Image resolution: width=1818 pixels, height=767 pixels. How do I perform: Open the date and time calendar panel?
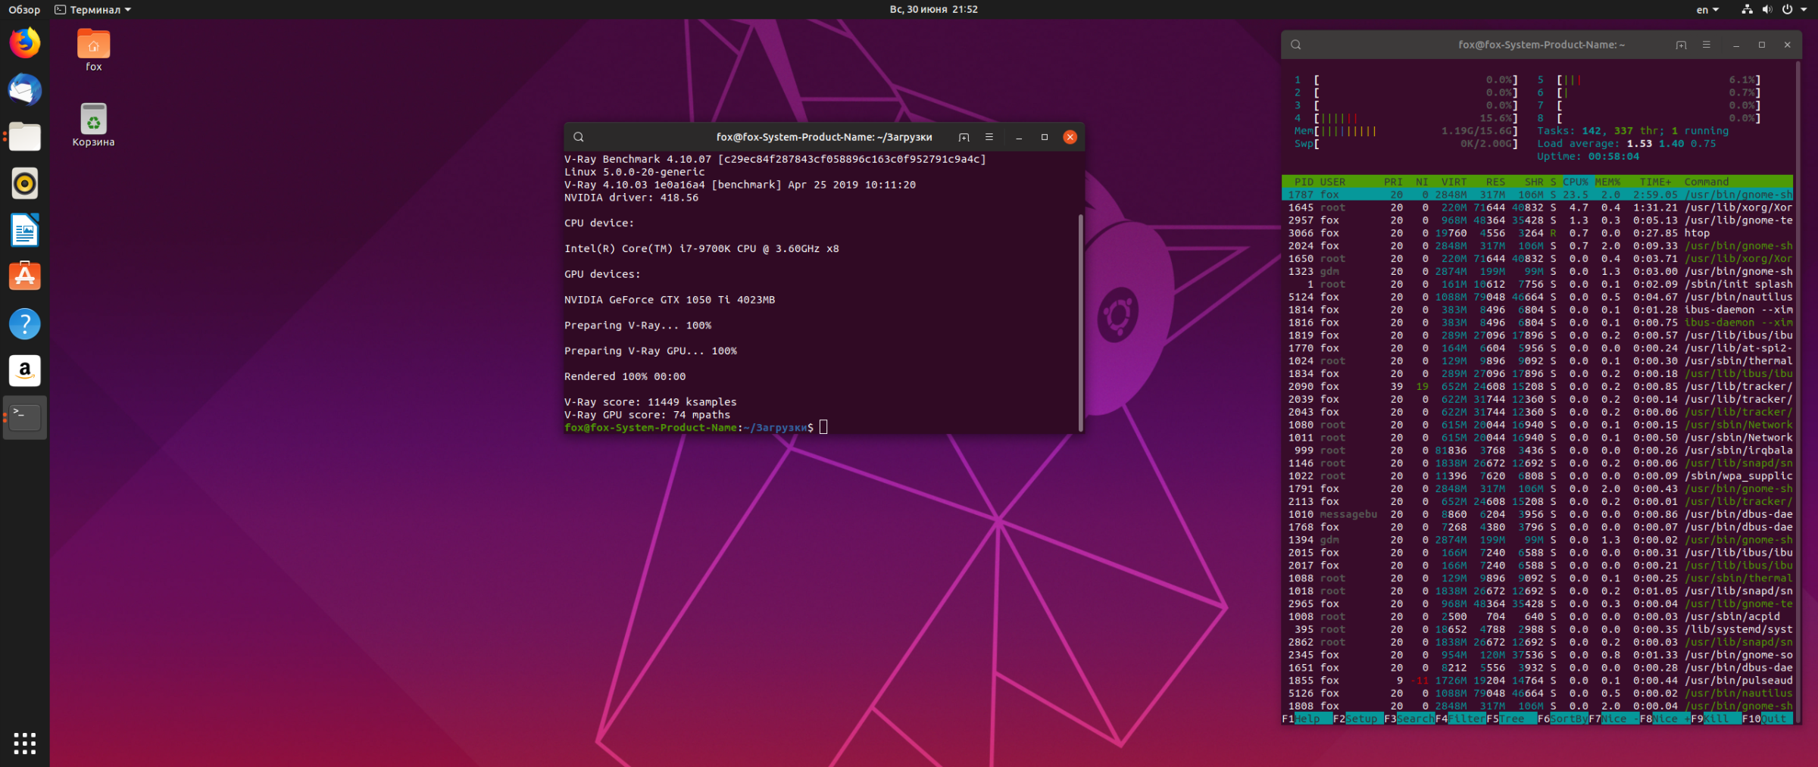coord(933,10)
